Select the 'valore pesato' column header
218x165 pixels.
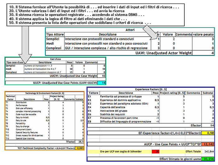(x=203, y=34)
